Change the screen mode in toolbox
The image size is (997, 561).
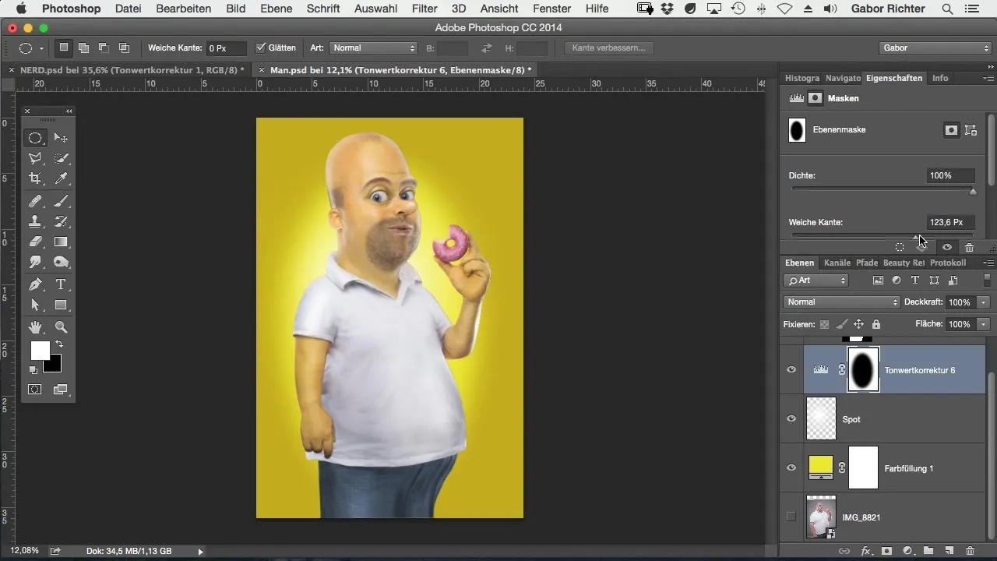[x=61, y=389]
